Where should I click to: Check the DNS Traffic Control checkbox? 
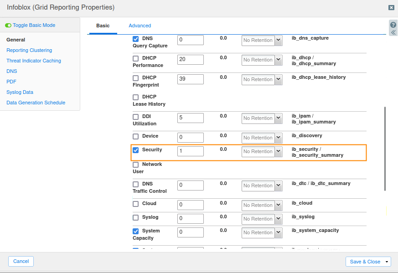point(136,184)
